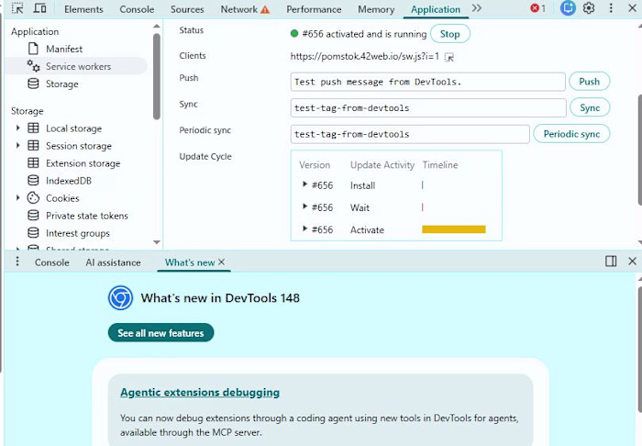The width and height of the screenshot is (642, 446).
Task: Open the three-dot customize DevTools menu
Action: [x=611, y=7]
